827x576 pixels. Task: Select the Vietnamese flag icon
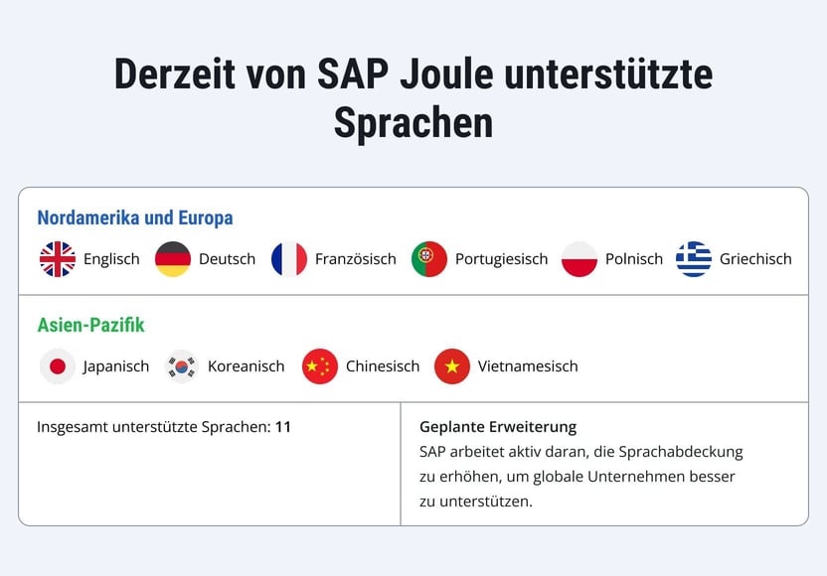[452, 366]
